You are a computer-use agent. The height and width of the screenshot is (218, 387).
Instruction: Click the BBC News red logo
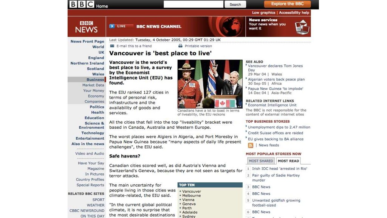(x=87, y=27)
